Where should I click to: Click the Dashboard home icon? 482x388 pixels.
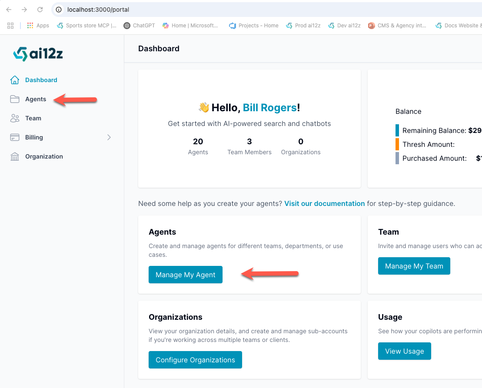coord(14,80)
